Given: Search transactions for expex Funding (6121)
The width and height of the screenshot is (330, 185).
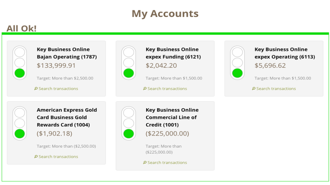Looking at the screenshot, I should (167, 89).
